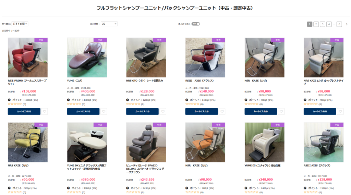Viewport: 351px width, 195px height.
Task: Go to next page using arrow icon
Action: [347, 24]
